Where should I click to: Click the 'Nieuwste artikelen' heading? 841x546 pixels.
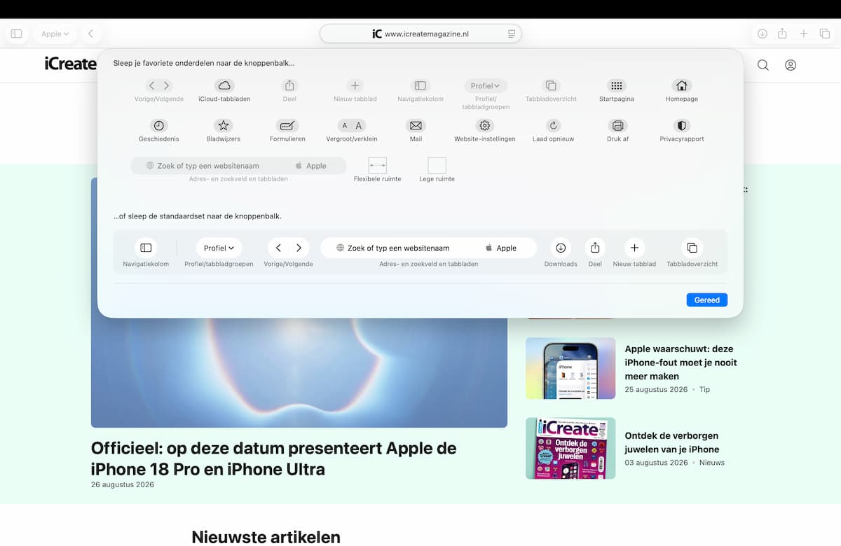pos(266,537)
